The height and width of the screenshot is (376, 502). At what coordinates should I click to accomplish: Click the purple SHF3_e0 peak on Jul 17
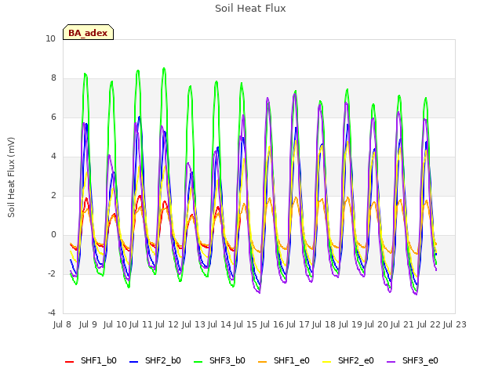(x=295, y=94)
